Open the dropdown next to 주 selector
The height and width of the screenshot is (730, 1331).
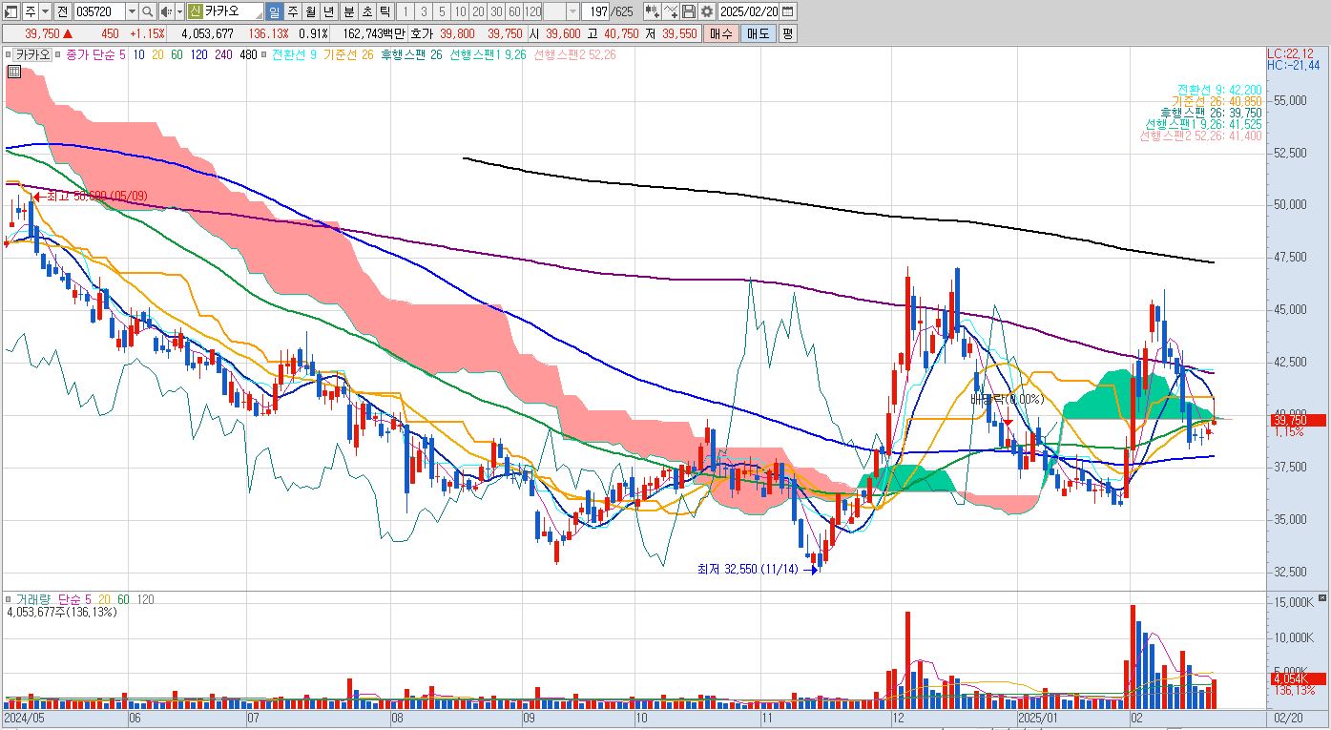point(45,11)
